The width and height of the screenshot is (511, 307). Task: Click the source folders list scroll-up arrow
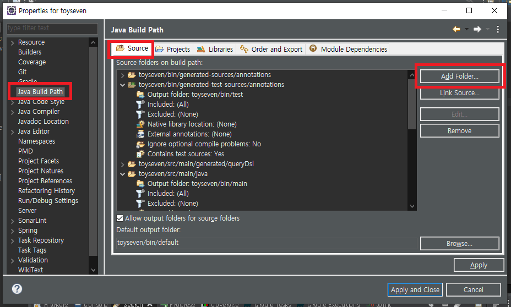click(x=412, y=75)
